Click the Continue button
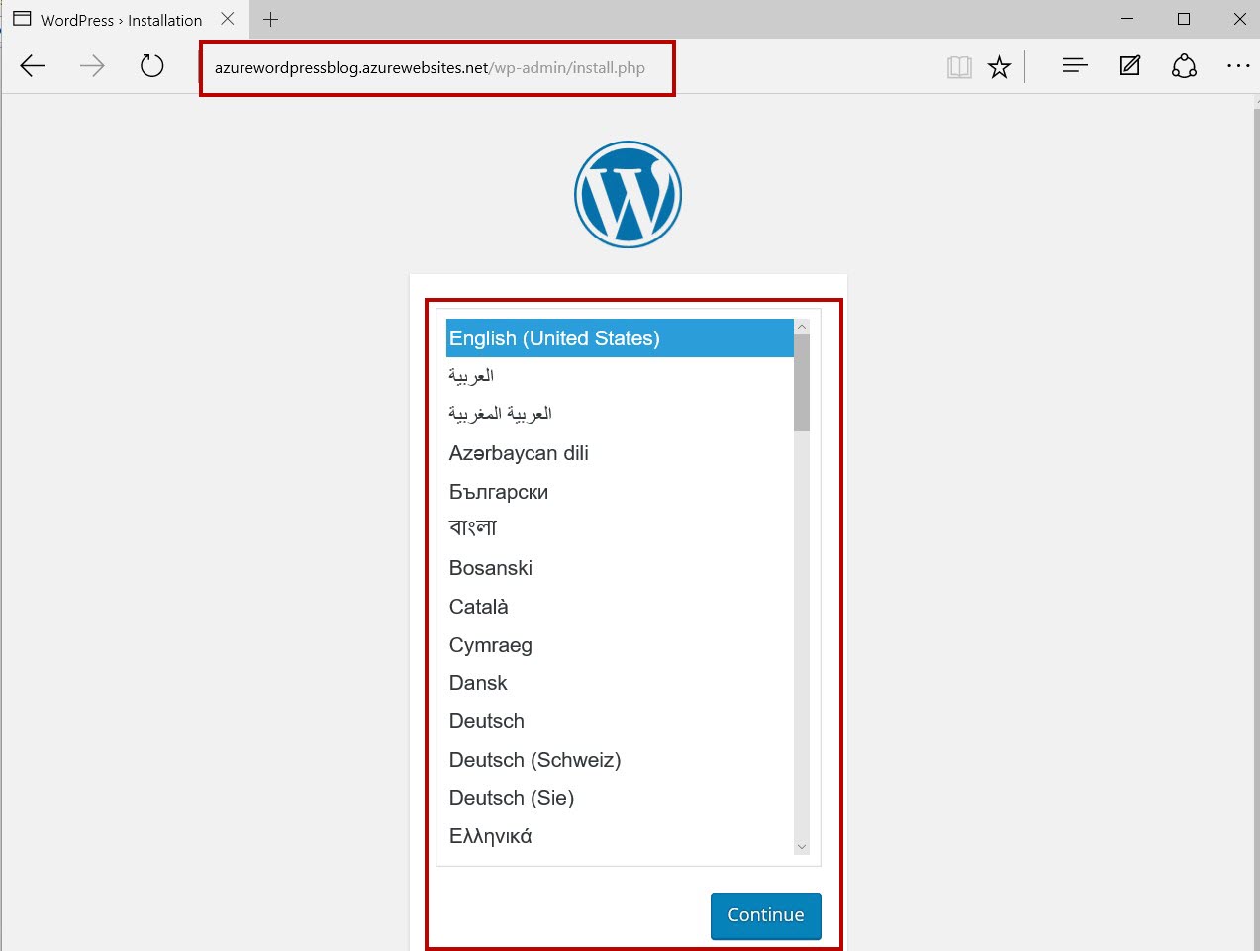1260x951 pixels. pos(766,915)
